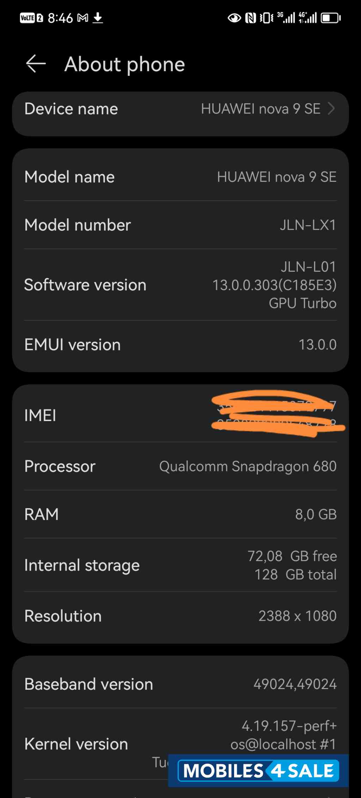Select the Software version entry
The width and height of the screenshot is (361, 798).
pyautogui.click(x=180, y=285)
